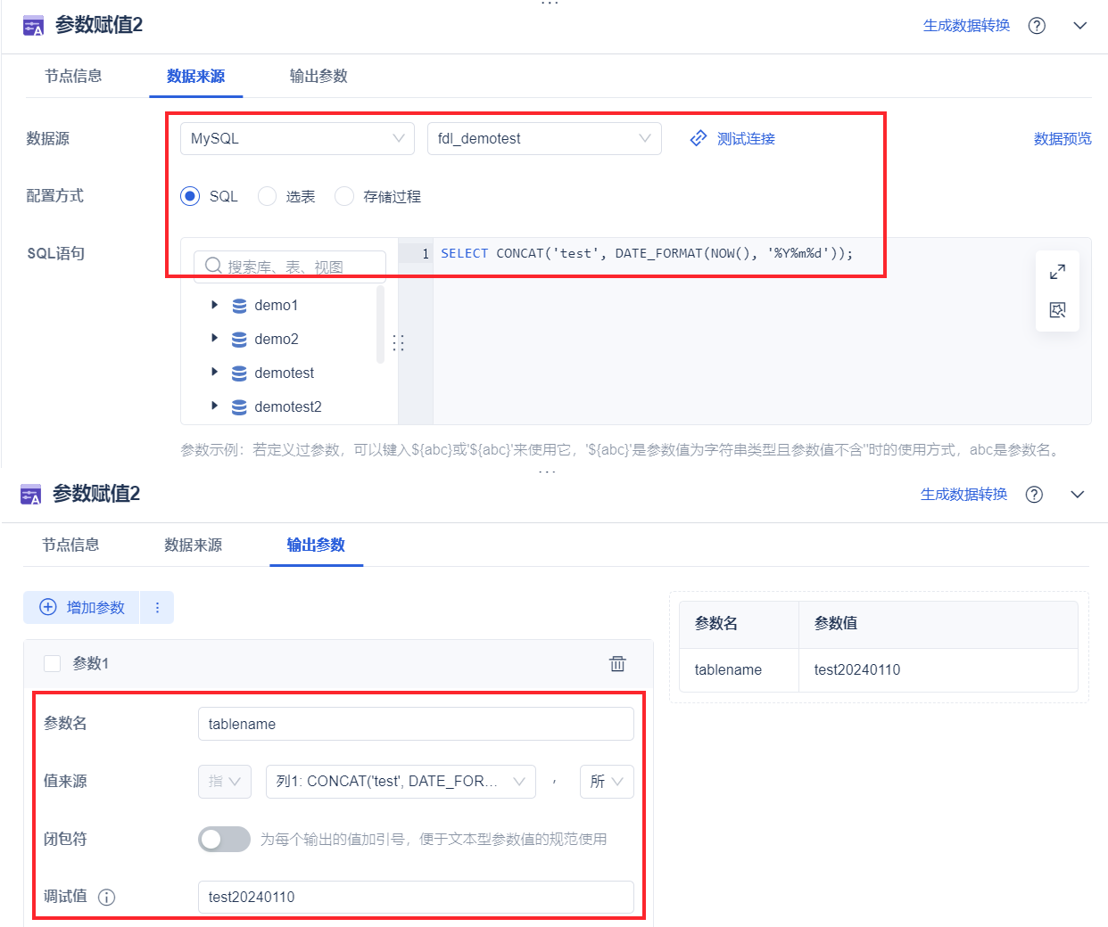Click 生成数据转换 link in lower panel

tap(964, 495)
